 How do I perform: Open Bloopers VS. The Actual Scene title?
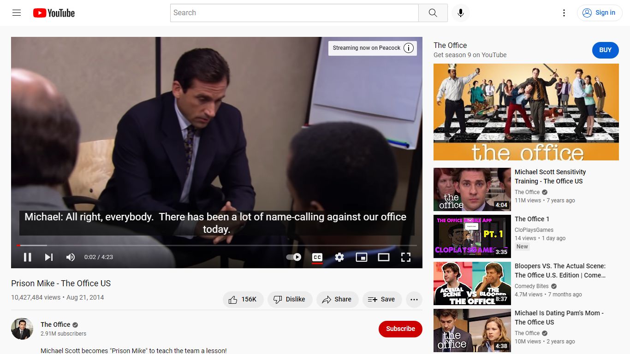(x=560, y=271)
